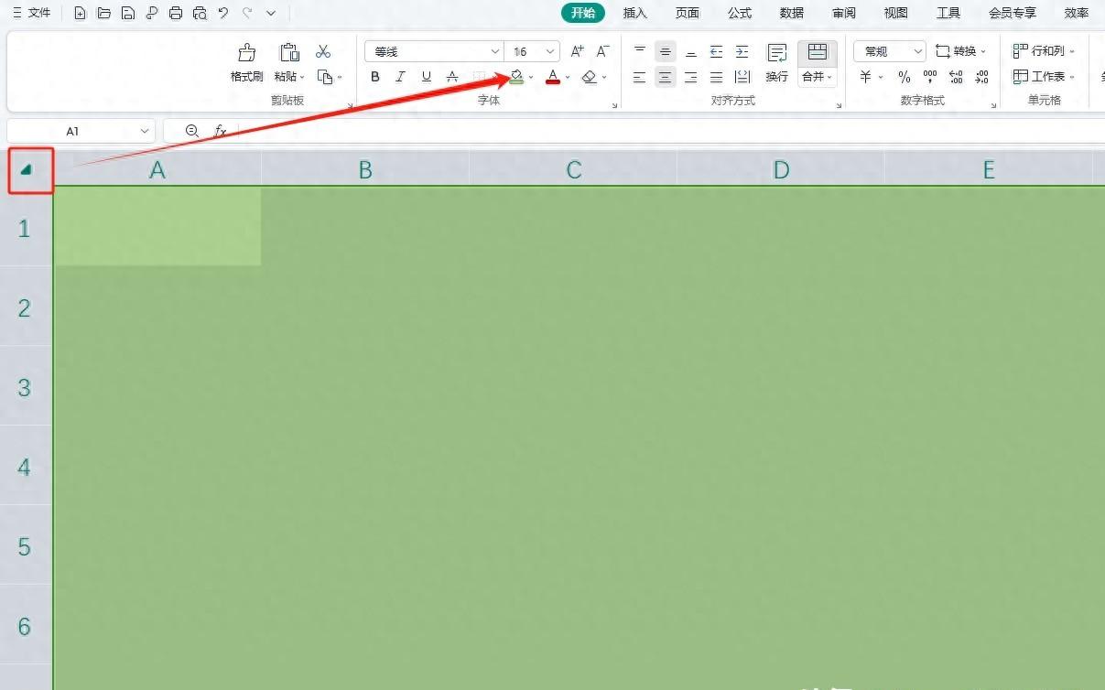Expand the quick access toolbar chevron
Viewport: 1105px width, 690px height.
point(271,13)
